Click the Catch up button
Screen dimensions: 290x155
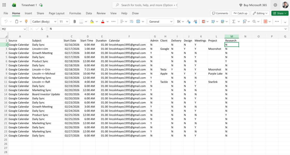(x=240, y=13)
